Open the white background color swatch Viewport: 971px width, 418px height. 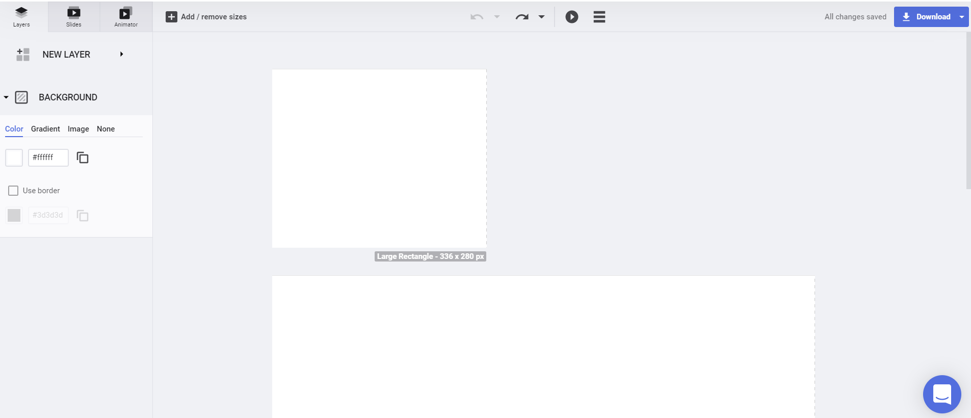[x=14, y=158]
